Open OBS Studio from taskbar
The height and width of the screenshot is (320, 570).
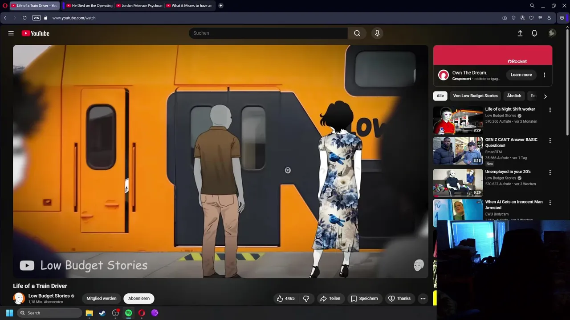click(x=115, y=313)
